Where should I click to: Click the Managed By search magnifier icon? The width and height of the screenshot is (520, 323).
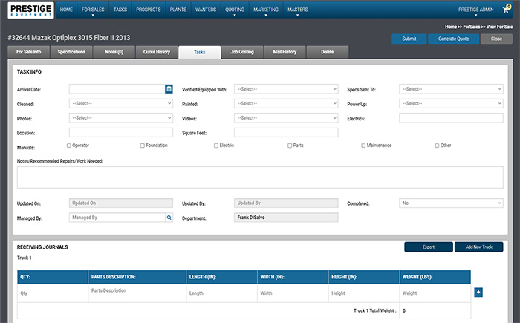point(169,218)
